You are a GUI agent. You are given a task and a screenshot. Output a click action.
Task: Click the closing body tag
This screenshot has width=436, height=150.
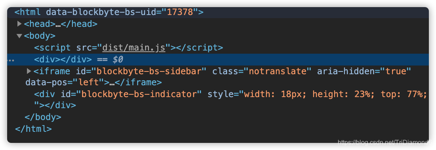pyautogui.click(x=43, y=117)
